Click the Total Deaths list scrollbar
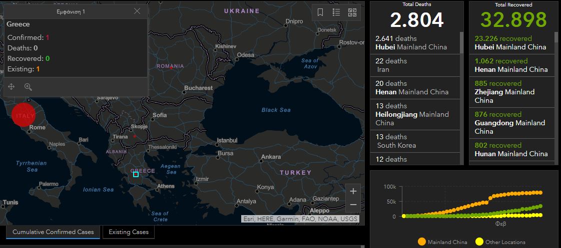Image resolution: width=561 pixels, height=248 pixels. point(461,43)
